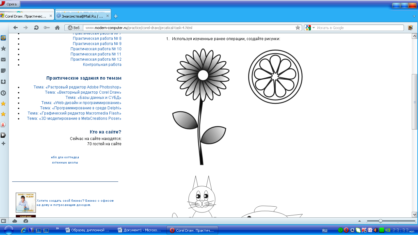Click the Искать в Google search field
This screenshot has height=235, width=418.
(x=359, y=28)
